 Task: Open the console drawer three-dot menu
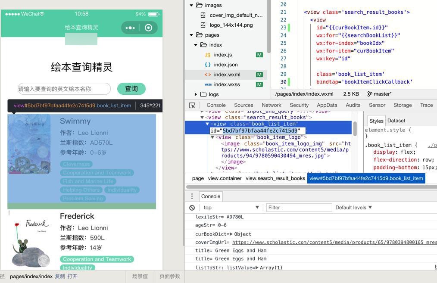point(192,196)
